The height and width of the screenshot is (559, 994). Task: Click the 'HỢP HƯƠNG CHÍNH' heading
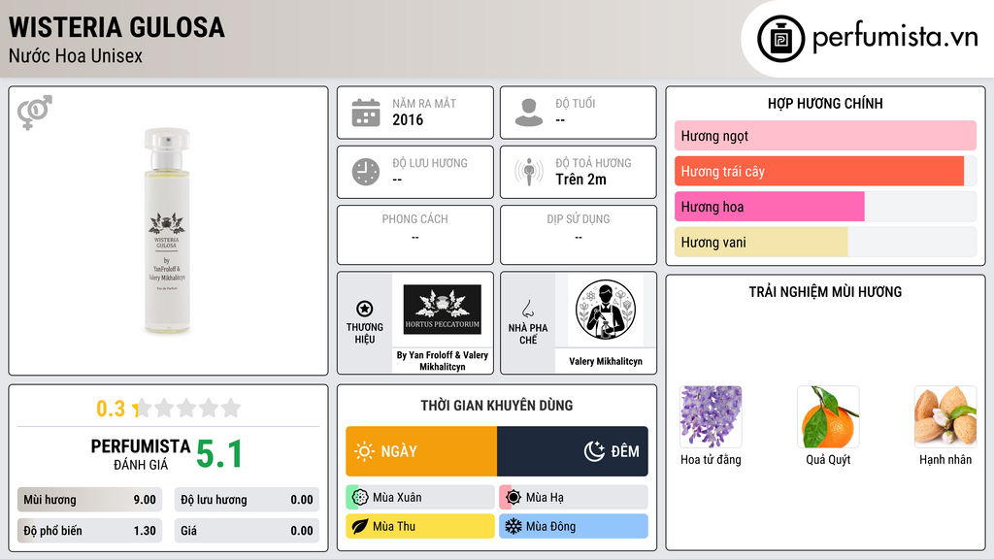coord(825,103)
